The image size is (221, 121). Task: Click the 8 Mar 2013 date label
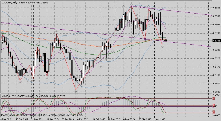point(129,119)
